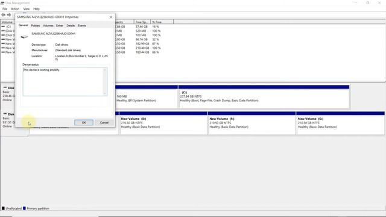Select the 100 MB EFI System Partition block
Image resolution: width=386 pixels, height=217 pixels.
pos(147,96)
